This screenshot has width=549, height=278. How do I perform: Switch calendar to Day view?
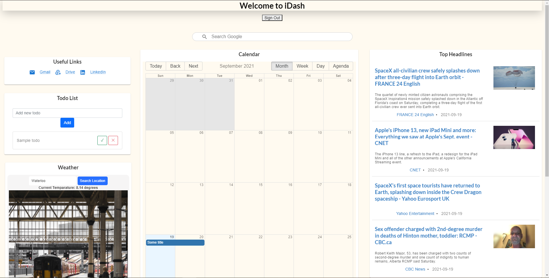click(x=320, y=66)
